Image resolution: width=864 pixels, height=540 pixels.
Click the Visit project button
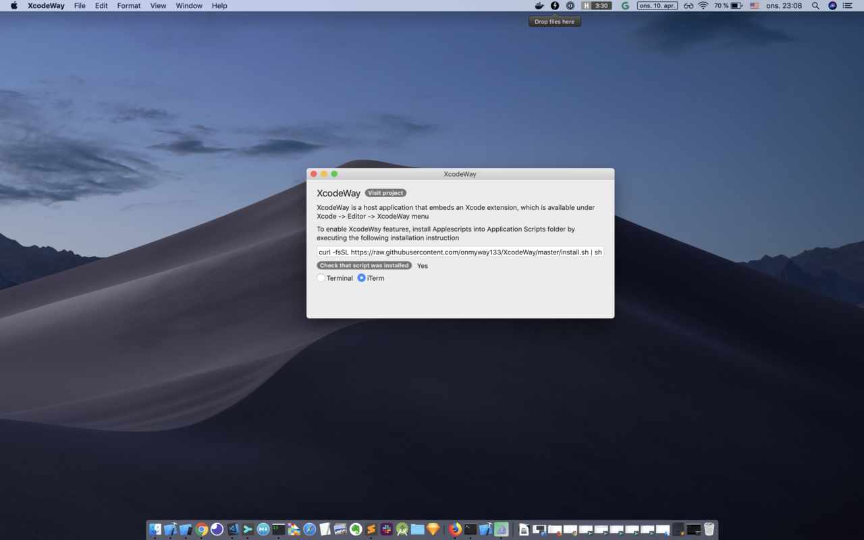(x=385, y=193)
